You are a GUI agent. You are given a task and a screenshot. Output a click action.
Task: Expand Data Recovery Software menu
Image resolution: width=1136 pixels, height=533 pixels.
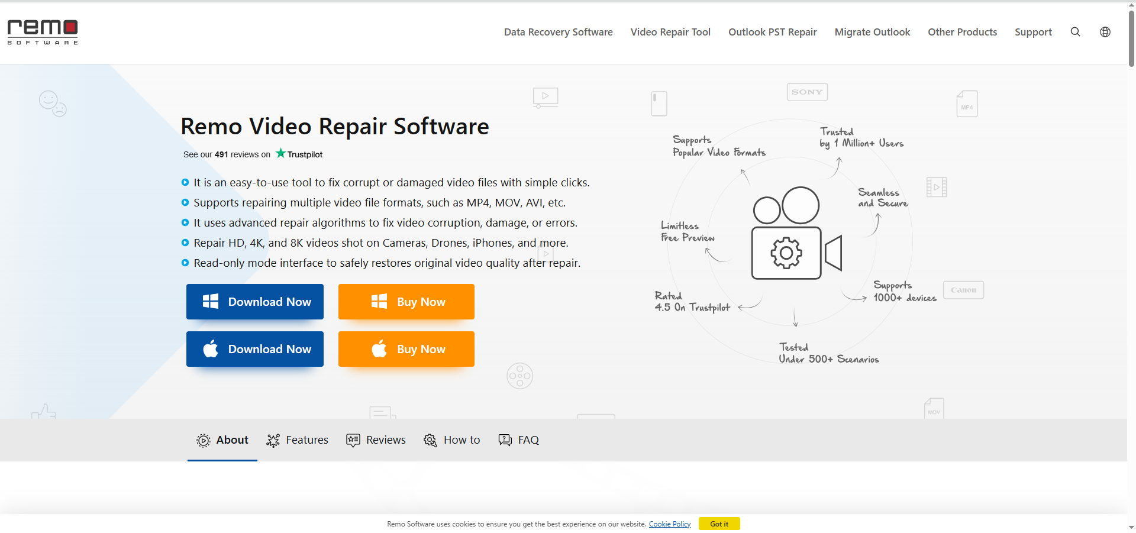[558, 32]
